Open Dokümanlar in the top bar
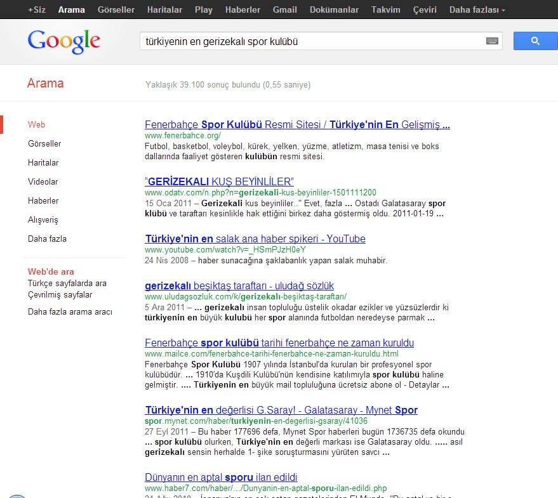The width and height of the screenshot is (558, 498). [x=334, y=10]
